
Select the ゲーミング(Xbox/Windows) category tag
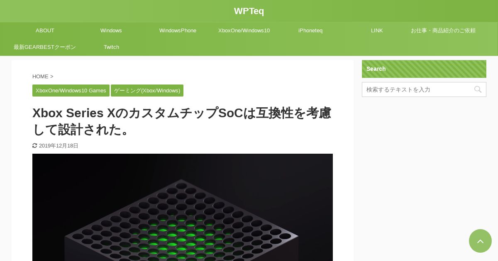(x=147, y=90)
